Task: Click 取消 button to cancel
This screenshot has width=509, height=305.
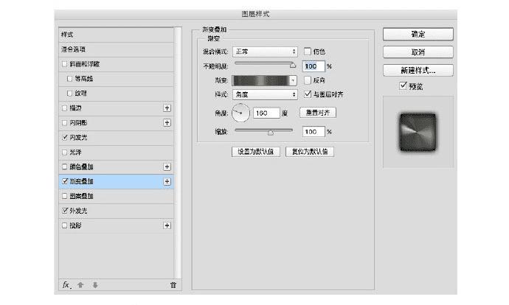Action: [418, 52]
